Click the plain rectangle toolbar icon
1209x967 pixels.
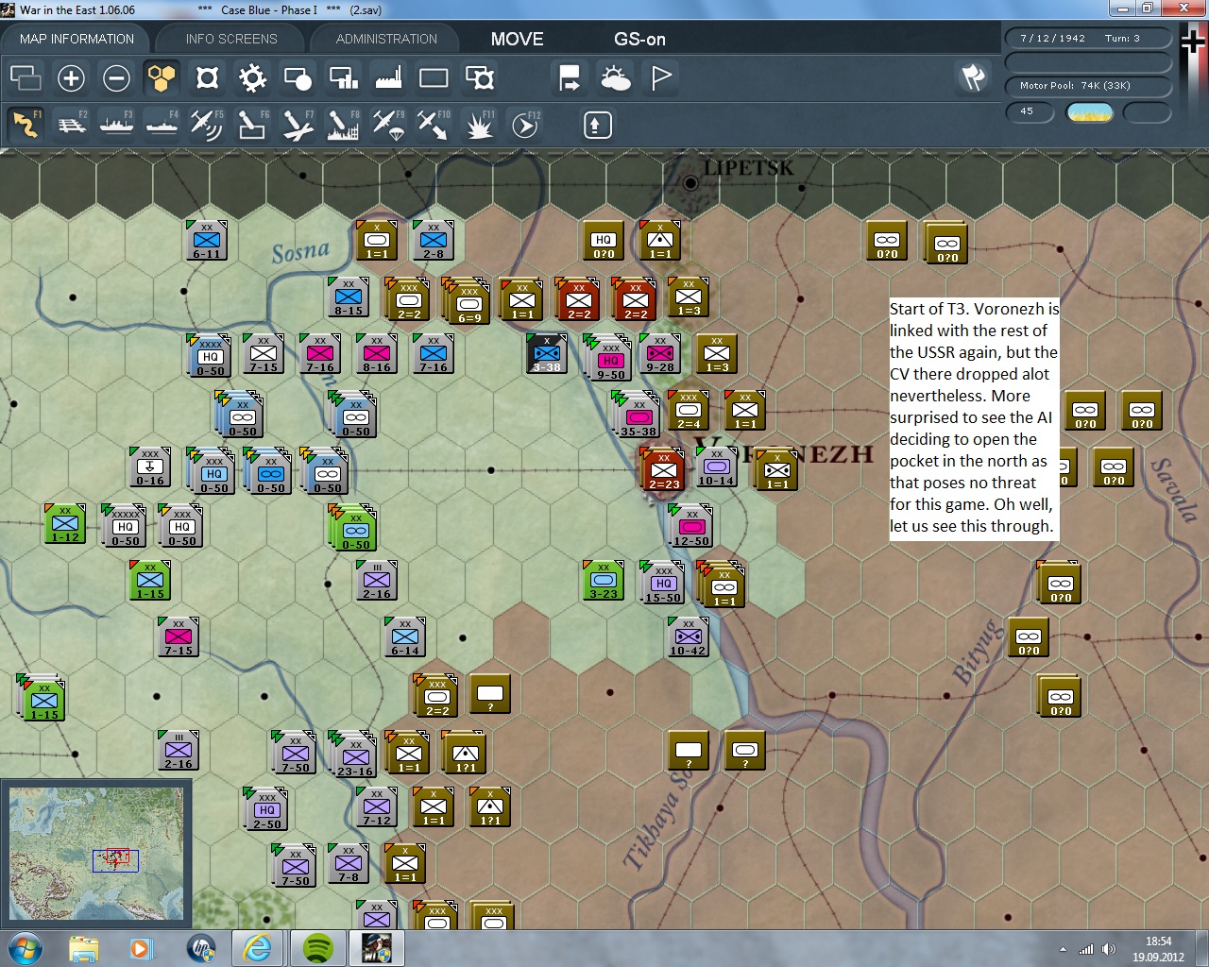tap(434, 77)
